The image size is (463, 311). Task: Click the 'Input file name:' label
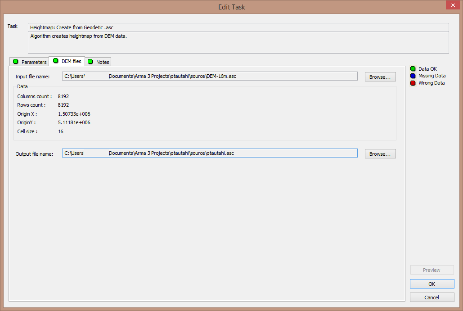pyautogui.click(x=32, y=77)
